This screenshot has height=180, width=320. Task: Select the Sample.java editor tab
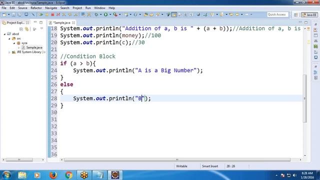point(61,22)
